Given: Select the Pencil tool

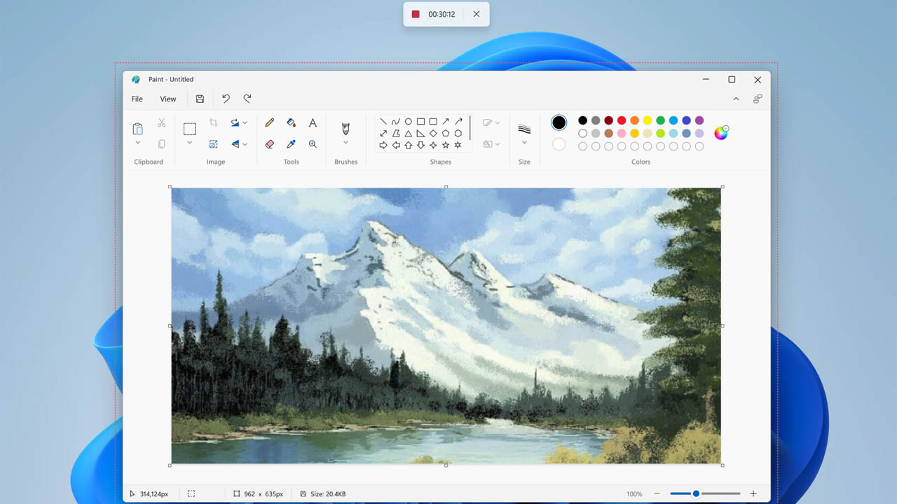Looking at the screenshot, I should [269, 122].
